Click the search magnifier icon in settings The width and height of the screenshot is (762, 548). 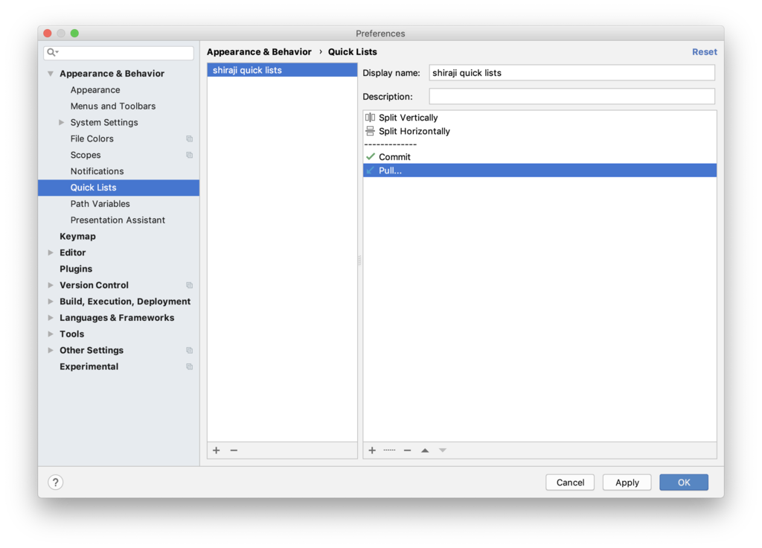(x=53, y=52)
